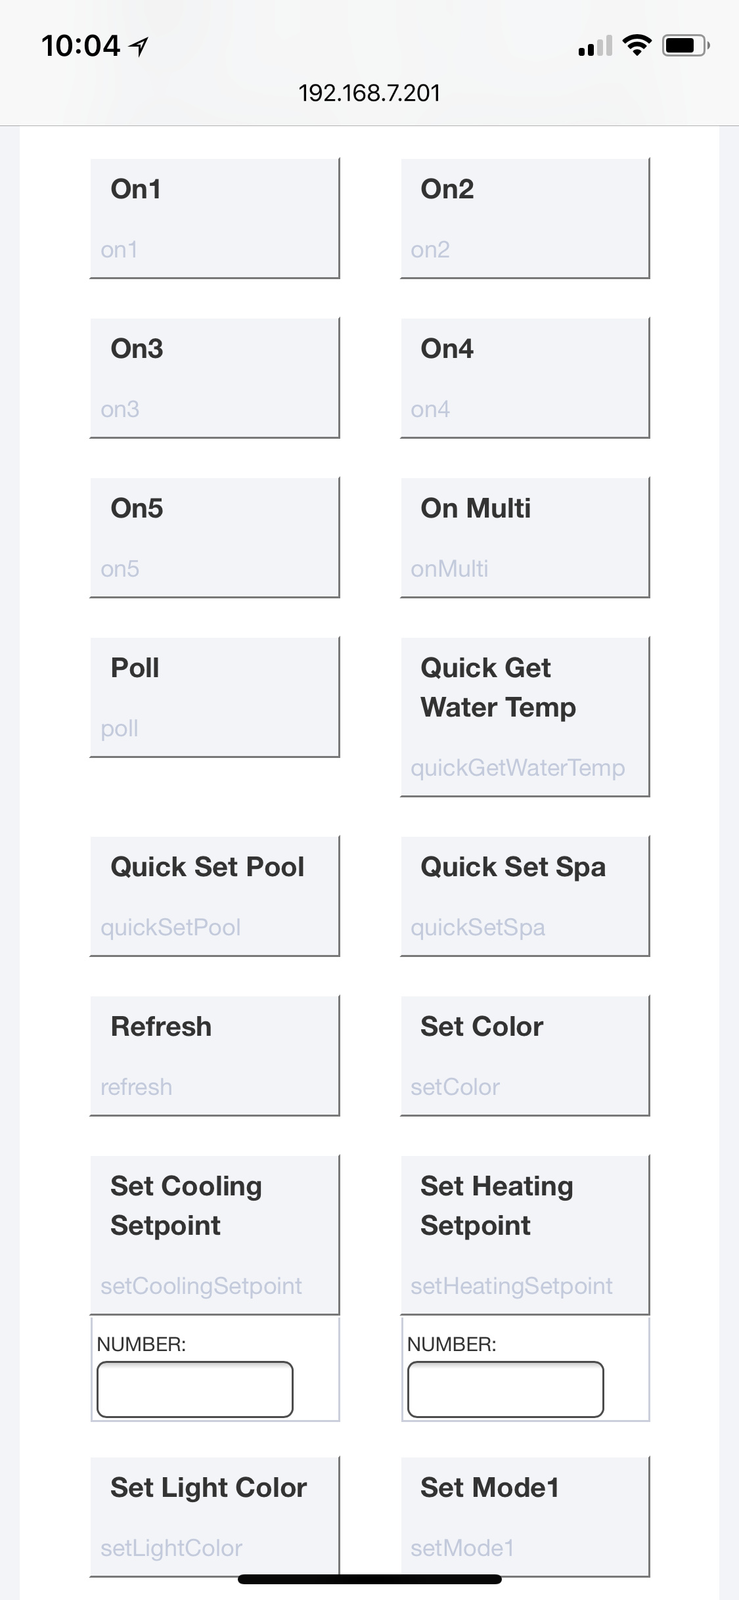Open the Set Color command
The image size is (739, 1600).
point(525,1056)
